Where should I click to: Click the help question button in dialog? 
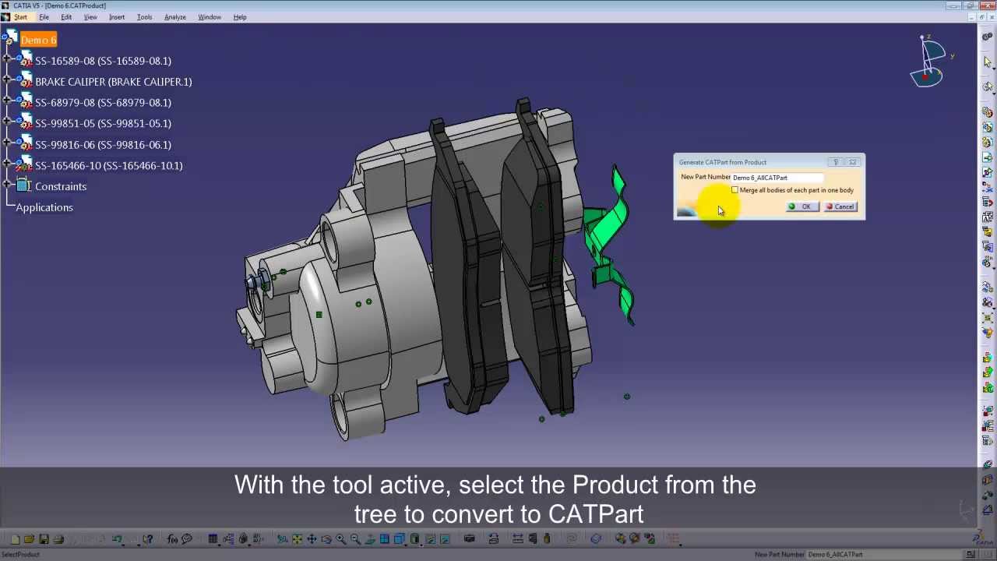click(x=836, y=162)
